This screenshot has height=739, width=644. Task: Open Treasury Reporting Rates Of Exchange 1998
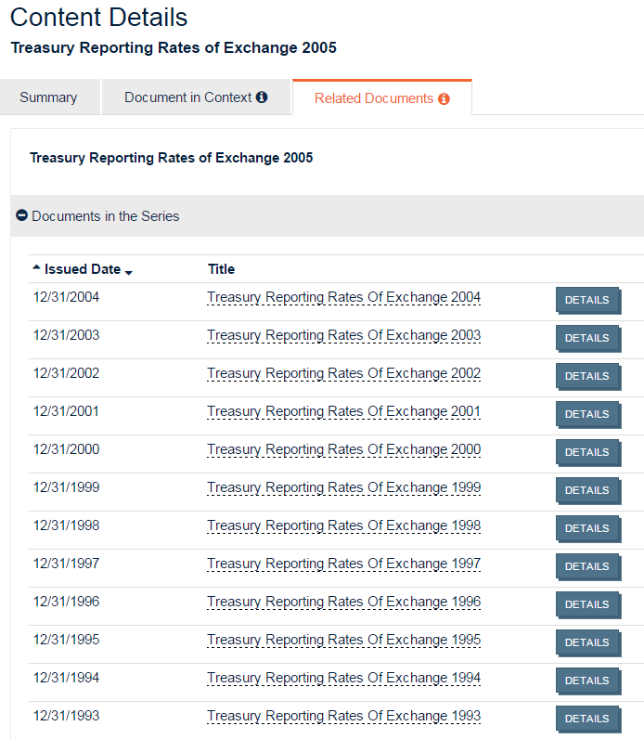(343, 526)
